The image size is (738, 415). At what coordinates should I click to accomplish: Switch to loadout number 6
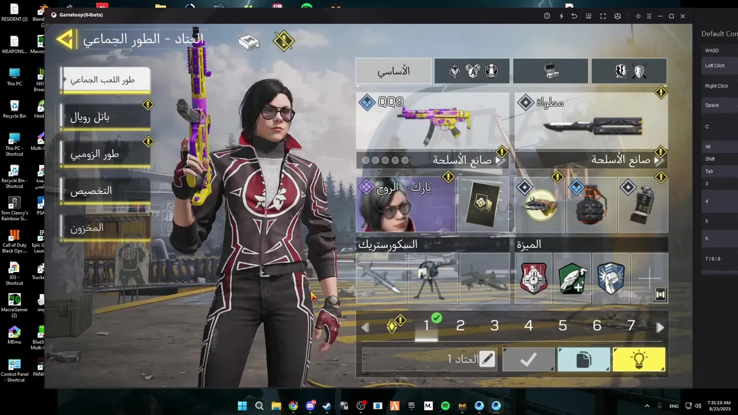click(x=597, y=326)
